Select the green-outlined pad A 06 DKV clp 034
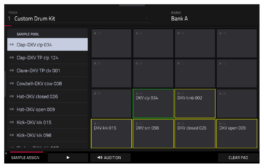The height and width of the screenshot is (168, 264). [x=153, y=104]
